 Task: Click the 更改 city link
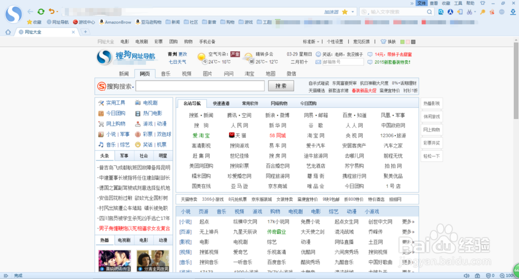tap(183, 54)
